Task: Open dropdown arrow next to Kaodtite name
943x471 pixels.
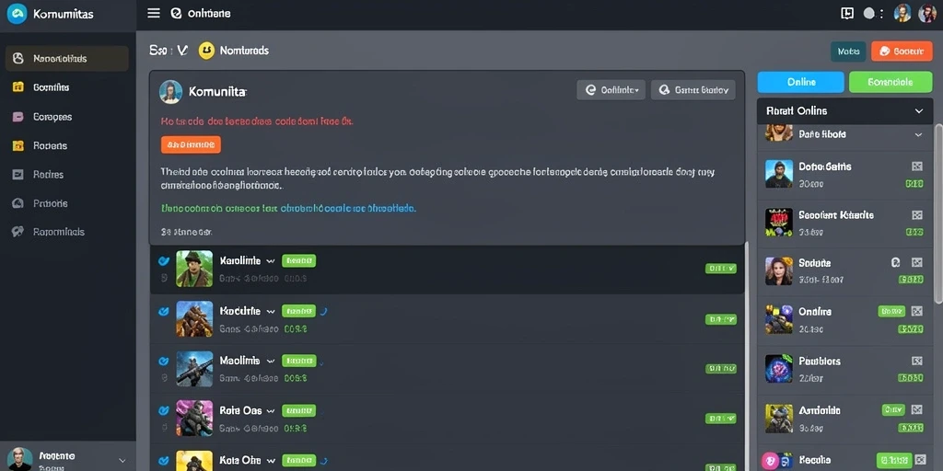Action: click(271, 311)
